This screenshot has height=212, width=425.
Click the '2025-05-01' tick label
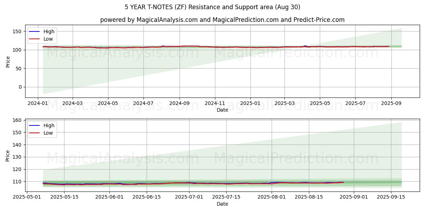[27, 197]
